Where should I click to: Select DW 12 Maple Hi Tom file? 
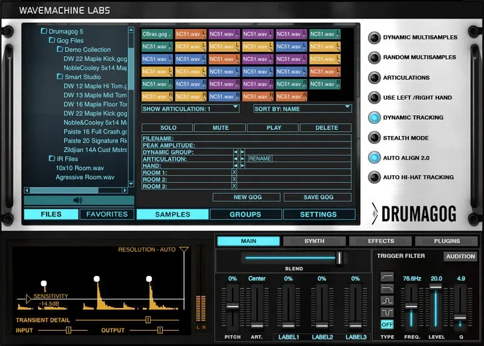click(x=96, y=86)
